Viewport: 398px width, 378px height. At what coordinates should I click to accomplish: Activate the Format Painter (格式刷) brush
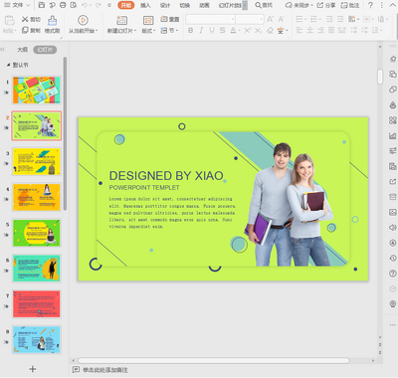coord(53,21)
